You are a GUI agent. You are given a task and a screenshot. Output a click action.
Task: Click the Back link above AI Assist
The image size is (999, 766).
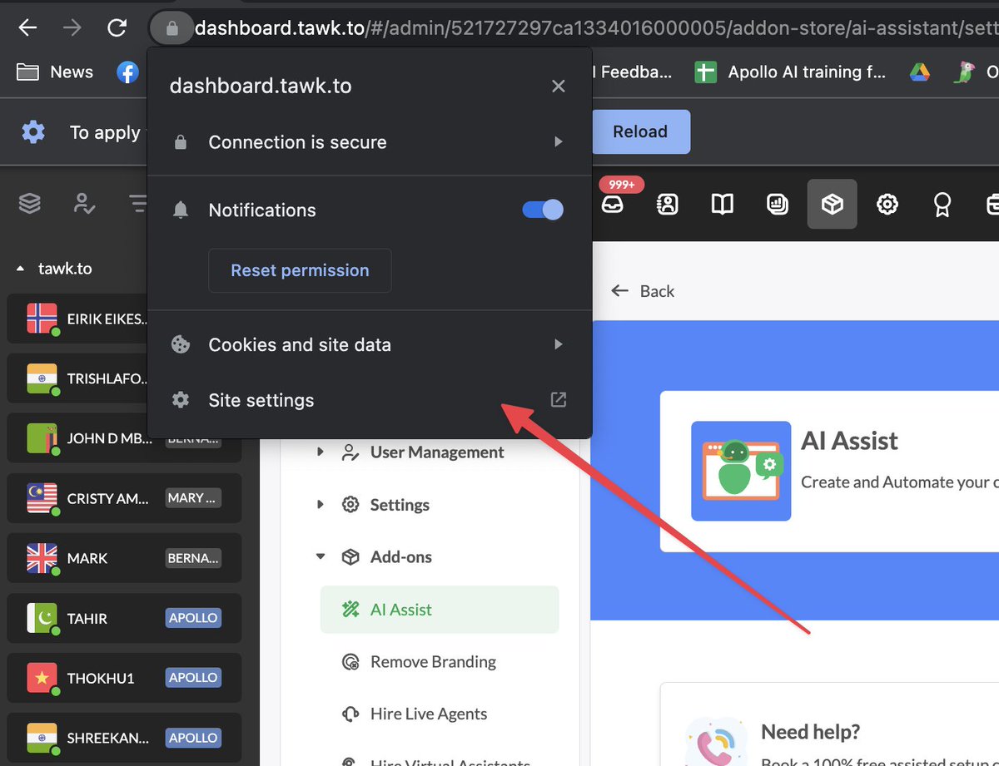(x=642, y=291)
